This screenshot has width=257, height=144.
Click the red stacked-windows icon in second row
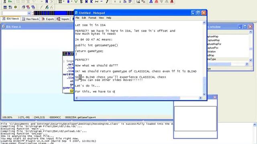[x=28, y=7]
